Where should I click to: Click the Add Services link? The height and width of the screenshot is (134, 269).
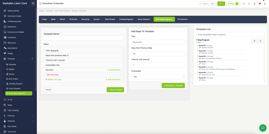pyautogui.click(x=114, y=70)
